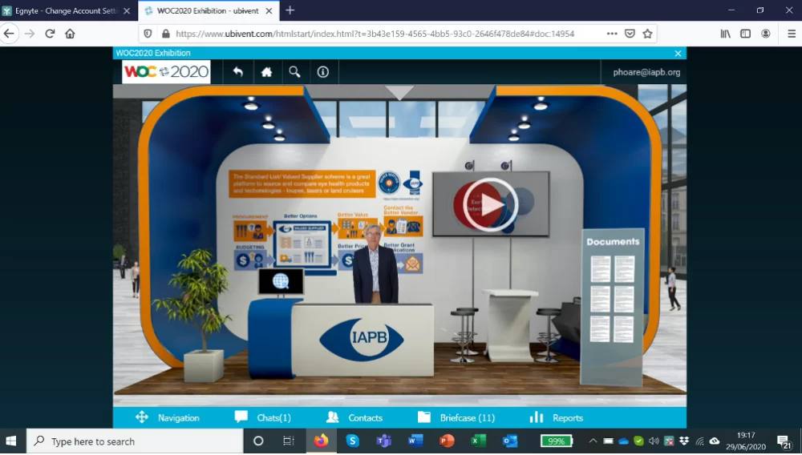Screen dimensions: 802x455
Task: Open the Documents stand
Action: pos(612,306)
